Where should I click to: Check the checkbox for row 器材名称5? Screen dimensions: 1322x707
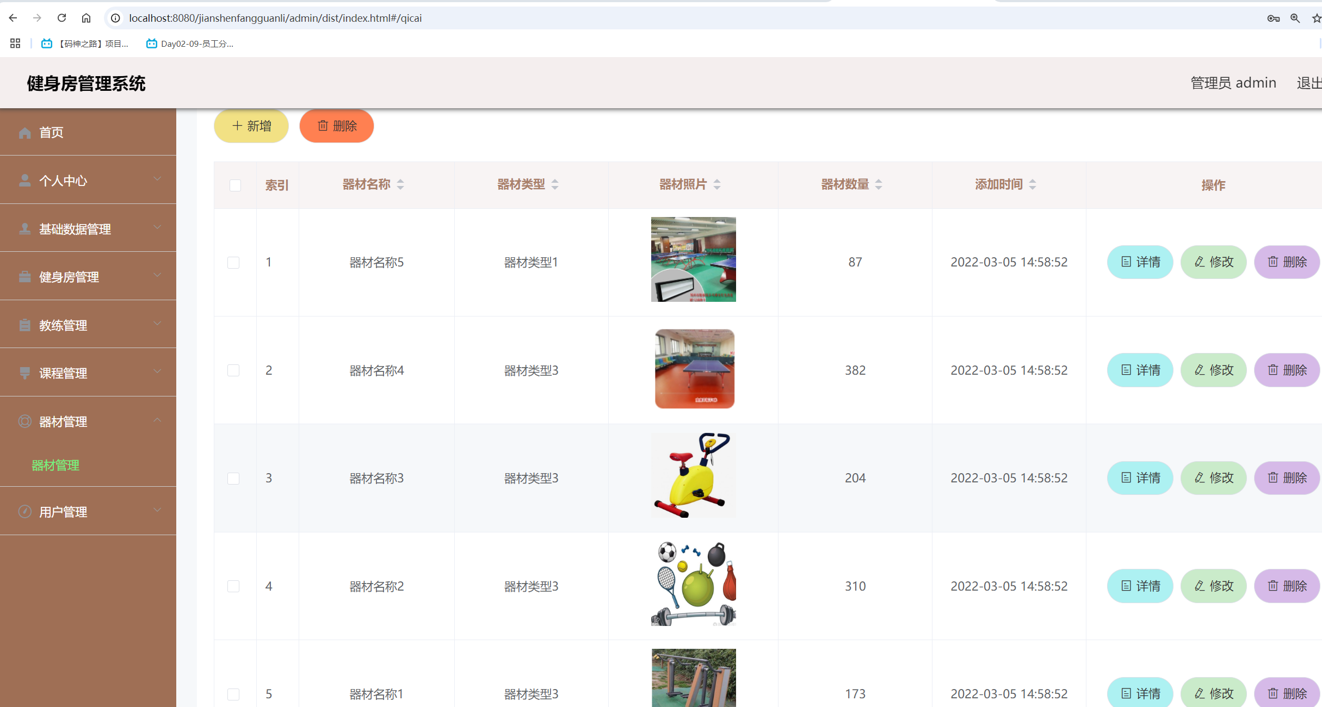[234, 262]
